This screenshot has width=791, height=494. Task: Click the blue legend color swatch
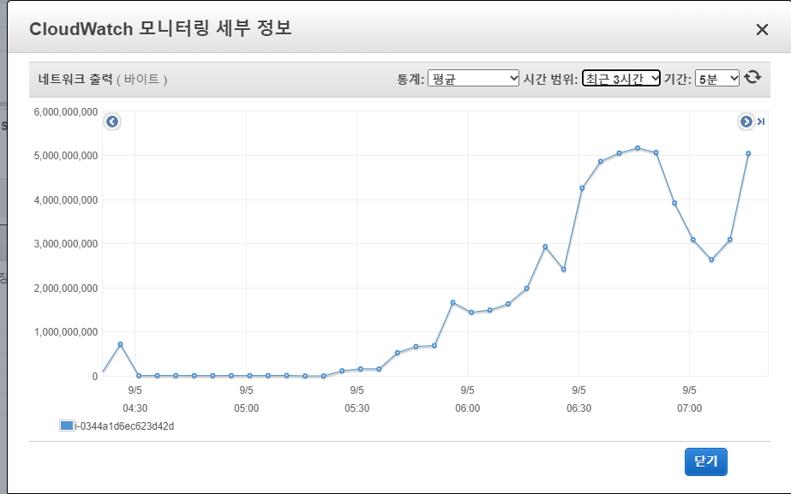coord(66,426)
